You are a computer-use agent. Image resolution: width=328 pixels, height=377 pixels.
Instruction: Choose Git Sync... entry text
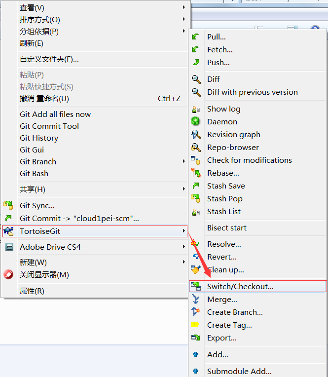coord(37,206)
